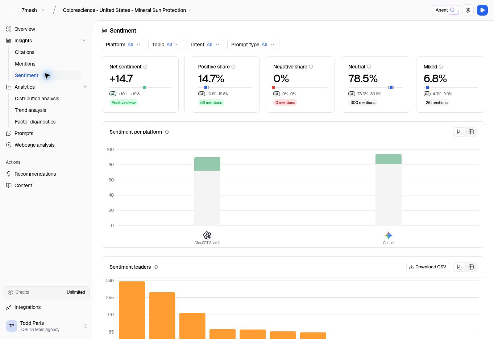Click the info icon beside Negative share
The image size is (494, 339).
[311, 67]
